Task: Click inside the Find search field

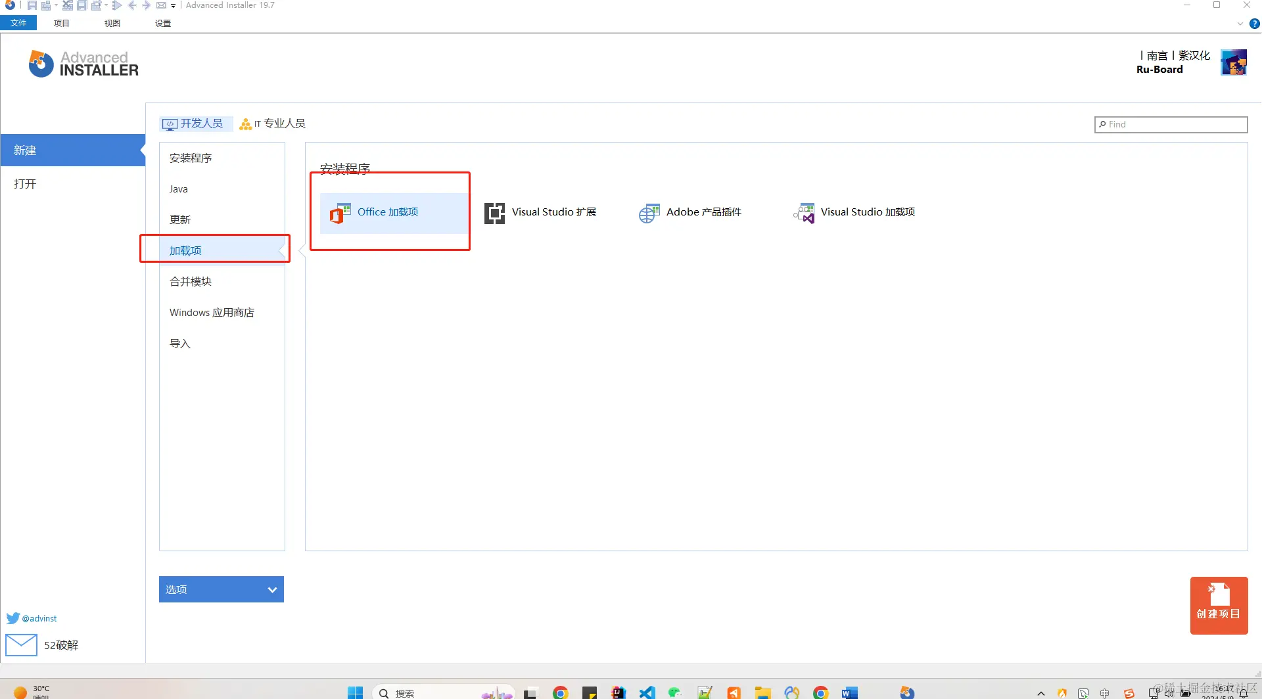Action: click(x=1171, y=124)
